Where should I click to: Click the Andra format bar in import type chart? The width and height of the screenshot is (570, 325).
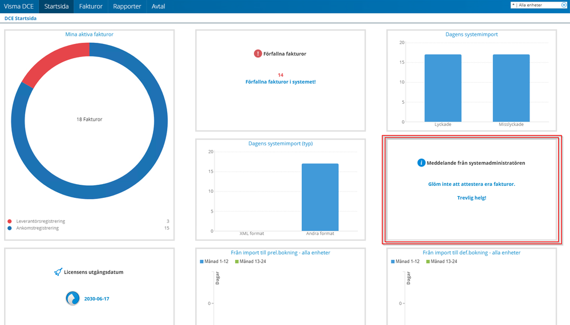click(x=320, y=197)
